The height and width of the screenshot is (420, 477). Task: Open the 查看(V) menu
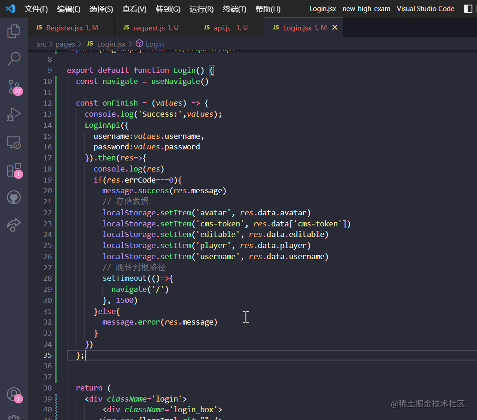point(134,9)
